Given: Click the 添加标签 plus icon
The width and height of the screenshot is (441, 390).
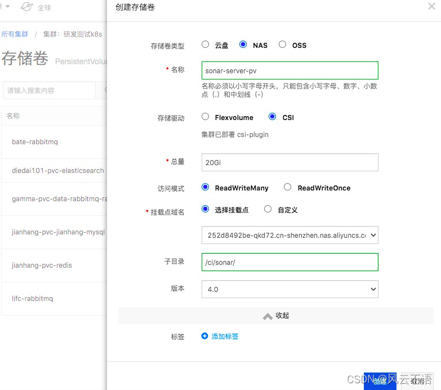Looking at the screenshot, I should coord(204,336).
